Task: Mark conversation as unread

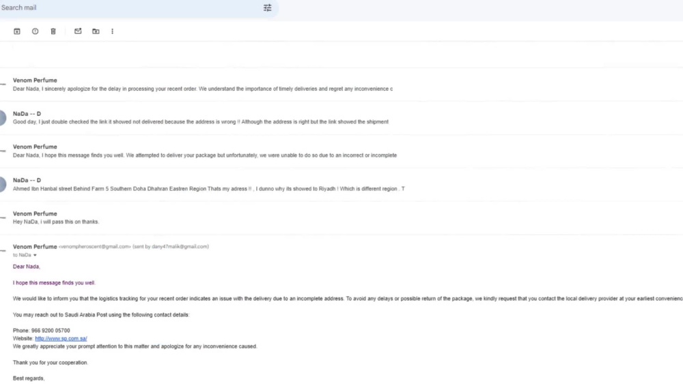Action: 78,31
